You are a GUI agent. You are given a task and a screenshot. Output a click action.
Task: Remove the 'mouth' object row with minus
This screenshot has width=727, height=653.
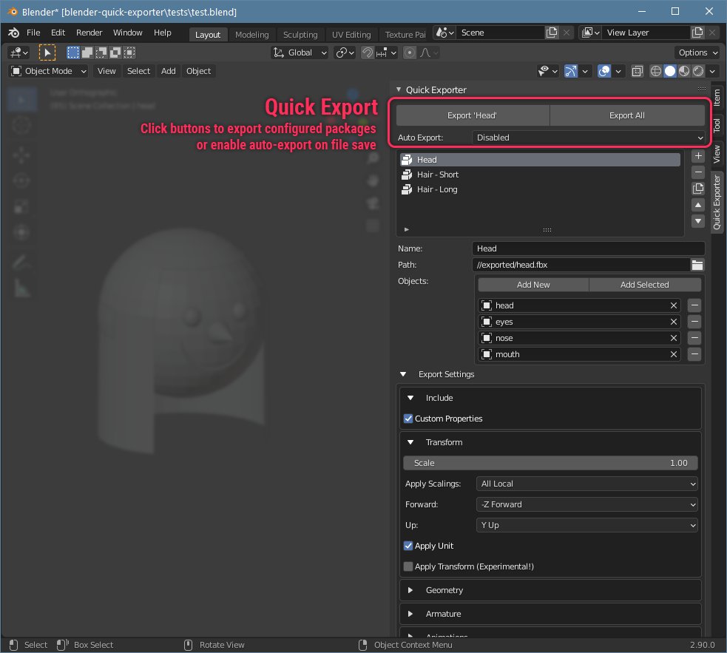[694, 354]
